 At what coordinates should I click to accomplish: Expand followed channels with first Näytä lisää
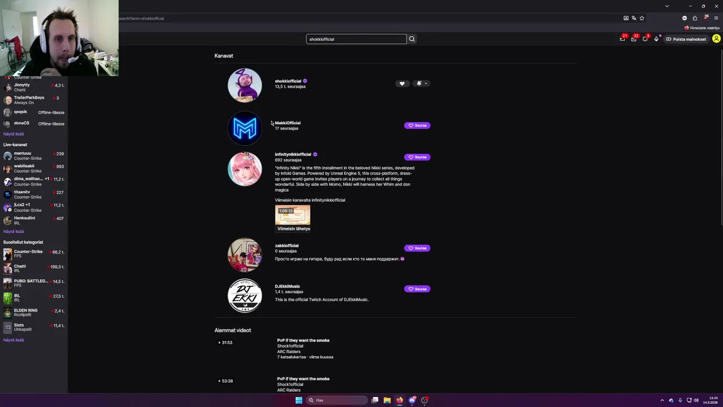click(14, 134)
